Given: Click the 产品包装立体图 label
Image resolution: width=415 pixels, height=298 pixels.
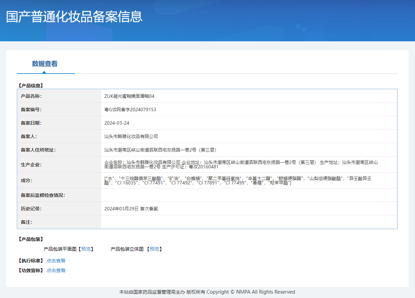Looking at the screenshot, I should point(127,249).
